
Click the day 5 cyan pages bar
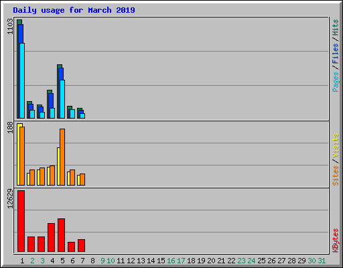62,99
